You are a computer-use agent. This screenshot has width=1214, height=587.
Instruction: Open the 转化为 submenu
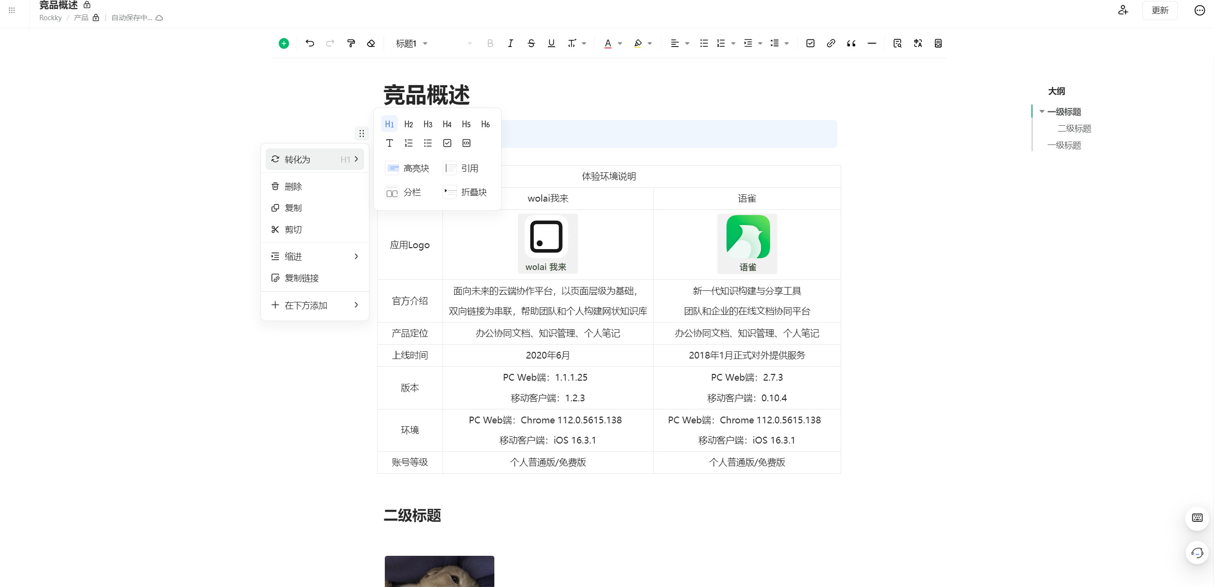(315, 159)
